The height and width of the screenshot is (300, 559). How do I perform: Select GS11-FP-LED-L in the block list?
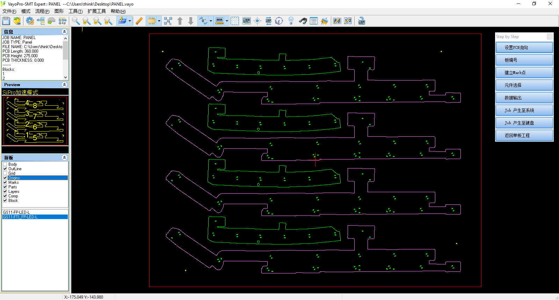[x=16, y=212]
